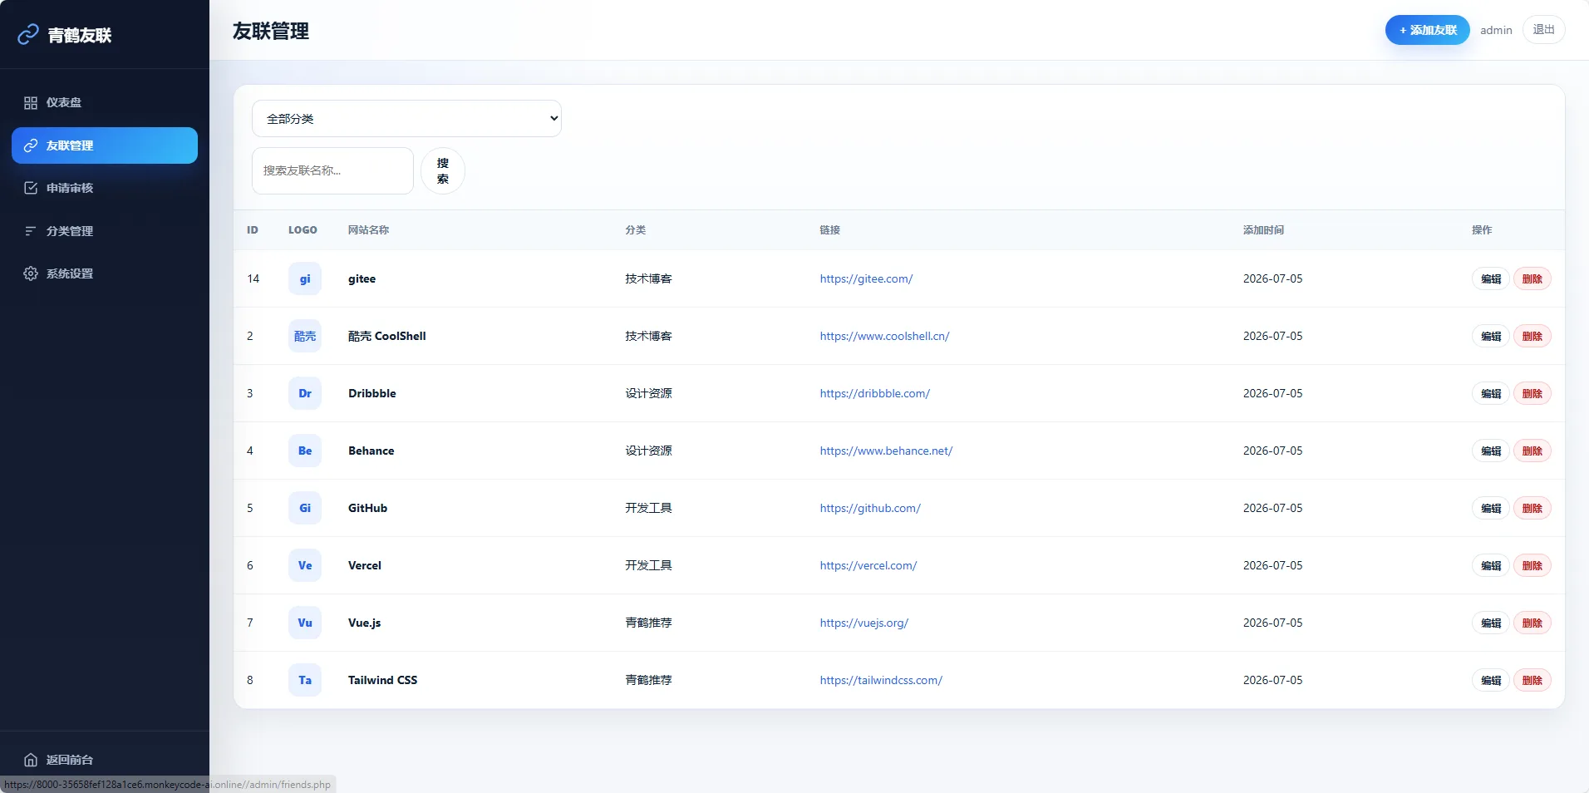Click the 申请审核 checkbox-edit icon
The height and width of the screenshot is (793, 1589).
pos(31,188)
